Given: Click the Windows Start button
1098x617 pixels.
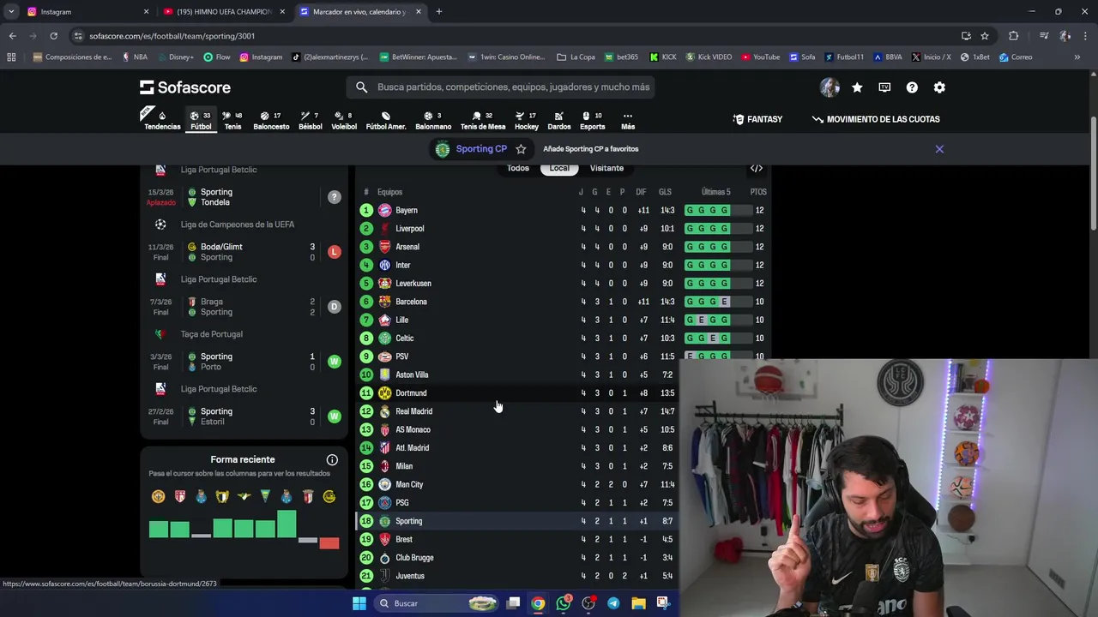Looking at the screenshot, I should point(359,603).
